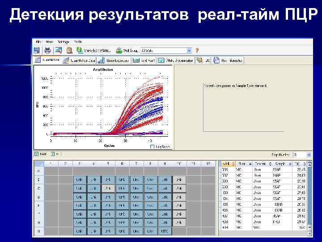
Task: Sort table by the Cq column header
Action: tap(299, 164)
